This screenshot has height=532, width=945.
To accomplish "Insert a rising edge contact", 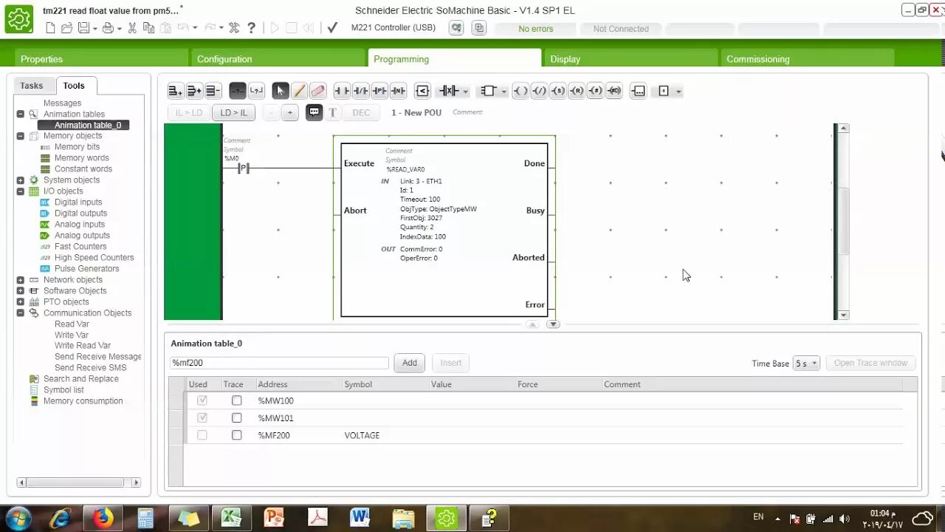I will 379,91.
